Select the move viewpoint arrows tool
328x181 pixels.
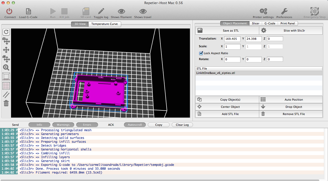tap(6, 50)
